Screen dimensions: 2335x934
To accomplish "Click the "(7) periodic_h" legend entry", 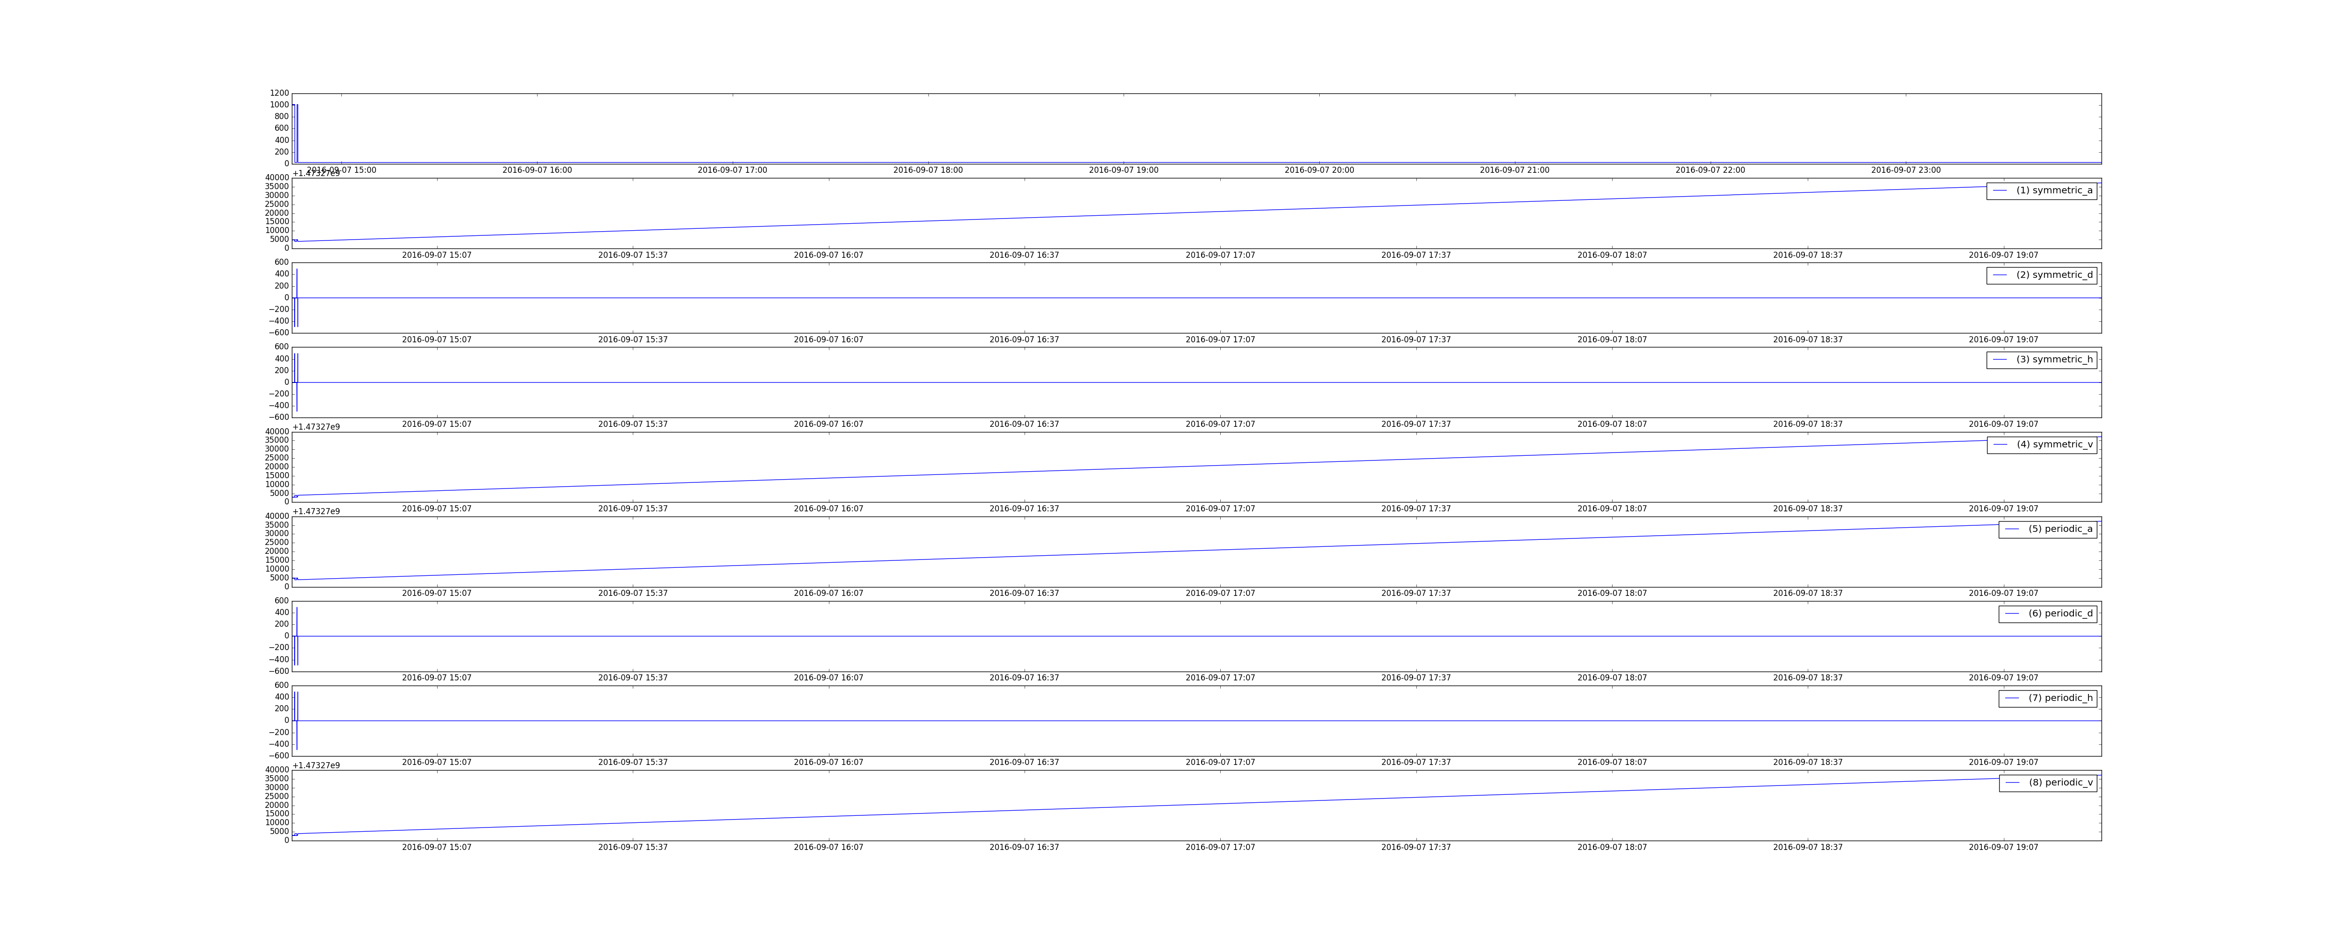I will click(x=2048, y=698).
